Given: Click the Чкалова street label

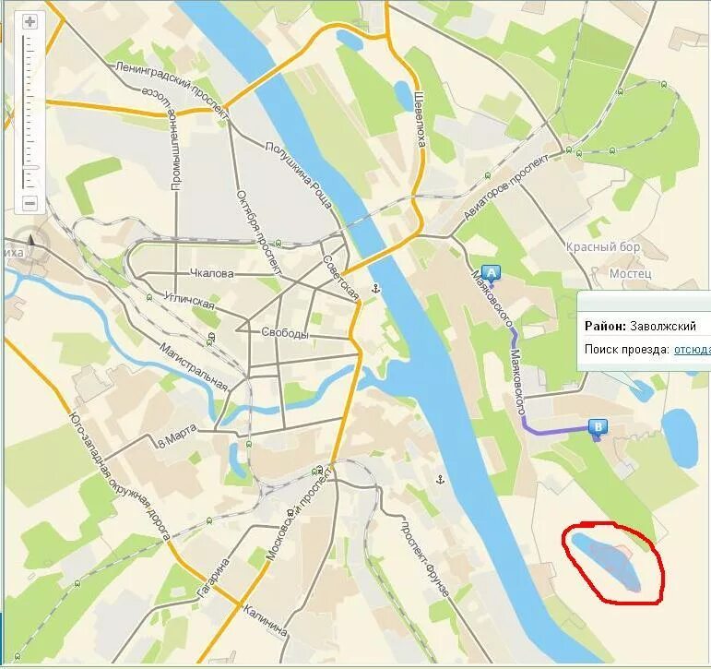Looking at the screenshot, I should tap(212, 274).
